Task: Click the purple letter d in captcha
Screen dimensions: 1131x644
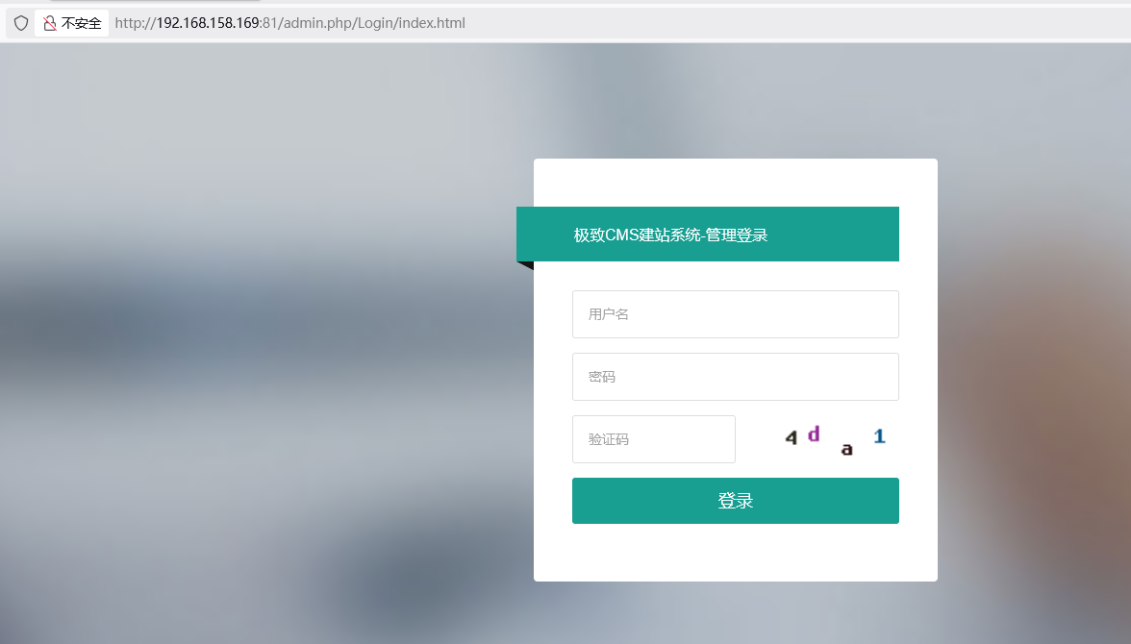Action: pyautogui.click(x=814, y=434)
